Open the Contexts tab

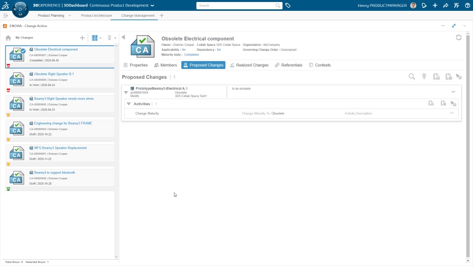coord(320,65)
